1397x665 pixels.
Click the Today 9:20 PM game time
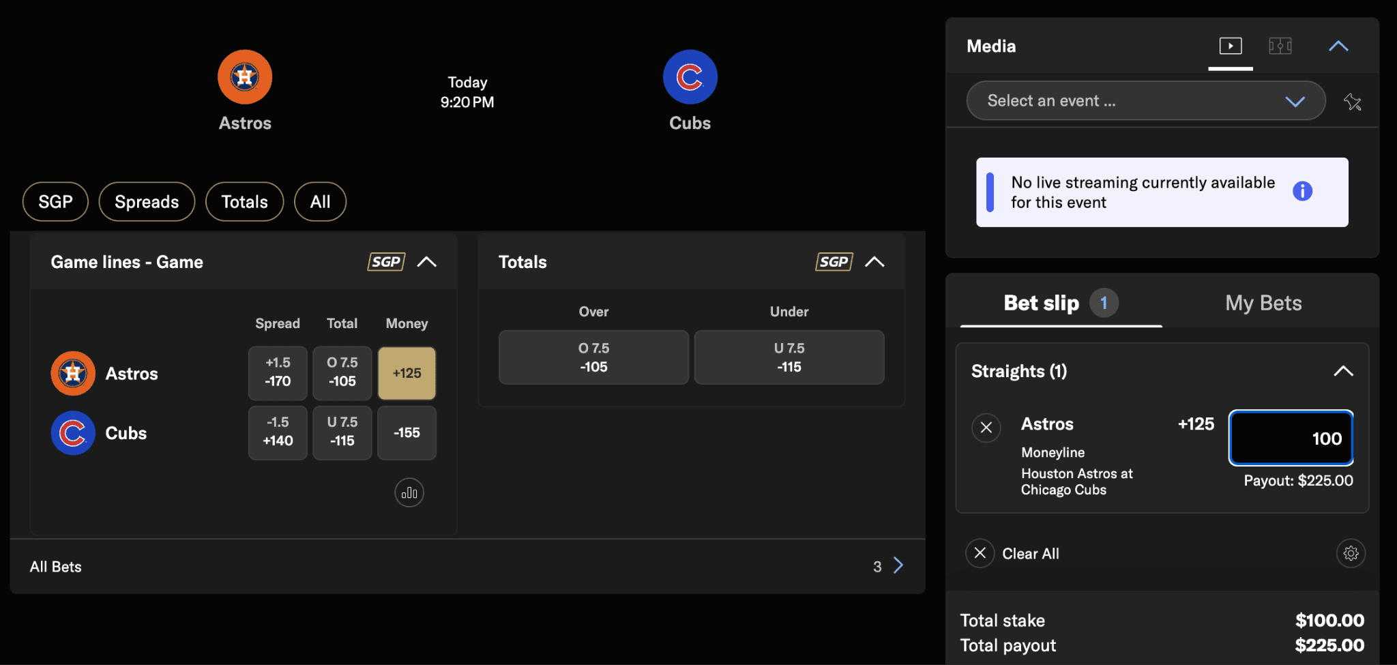(x=467, y=92)
